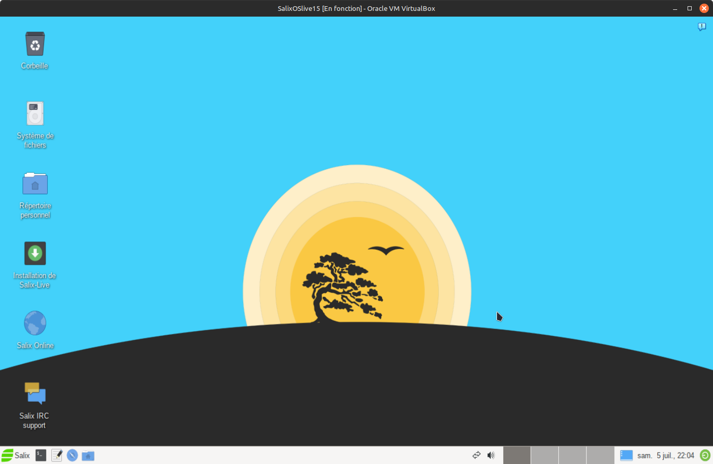This screenshot has height=464, width=713.
Task: Open the Salix Online globe icon
Action: [35, 323]
